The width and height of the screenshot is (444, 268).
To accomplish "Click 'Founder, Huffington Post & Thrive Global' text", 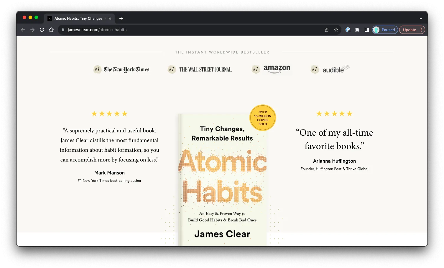I will point(334,169).
